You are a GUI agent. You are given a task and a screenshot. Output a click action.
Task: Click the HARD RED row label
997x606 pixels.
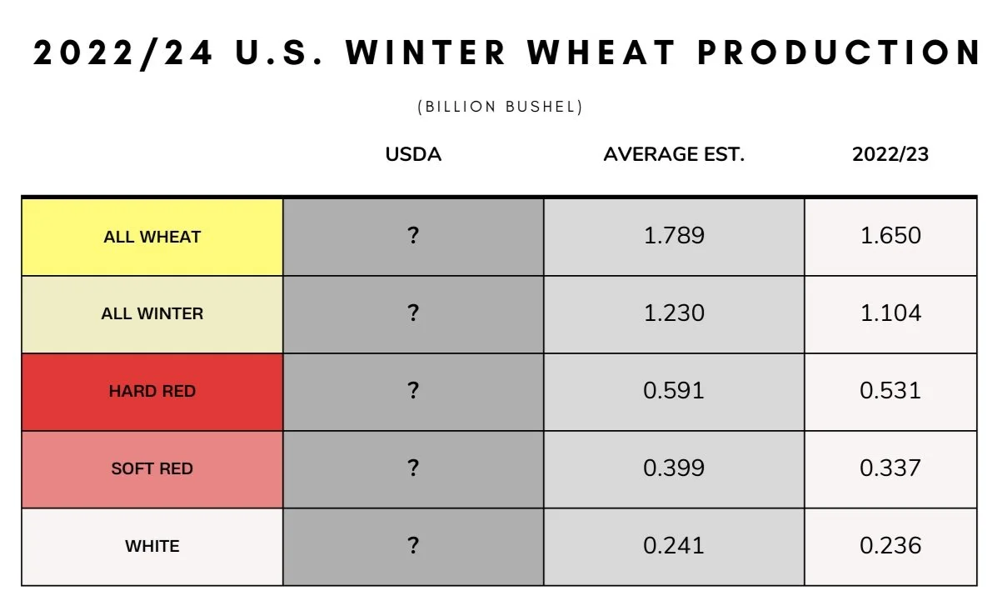[x=152, y=392]
